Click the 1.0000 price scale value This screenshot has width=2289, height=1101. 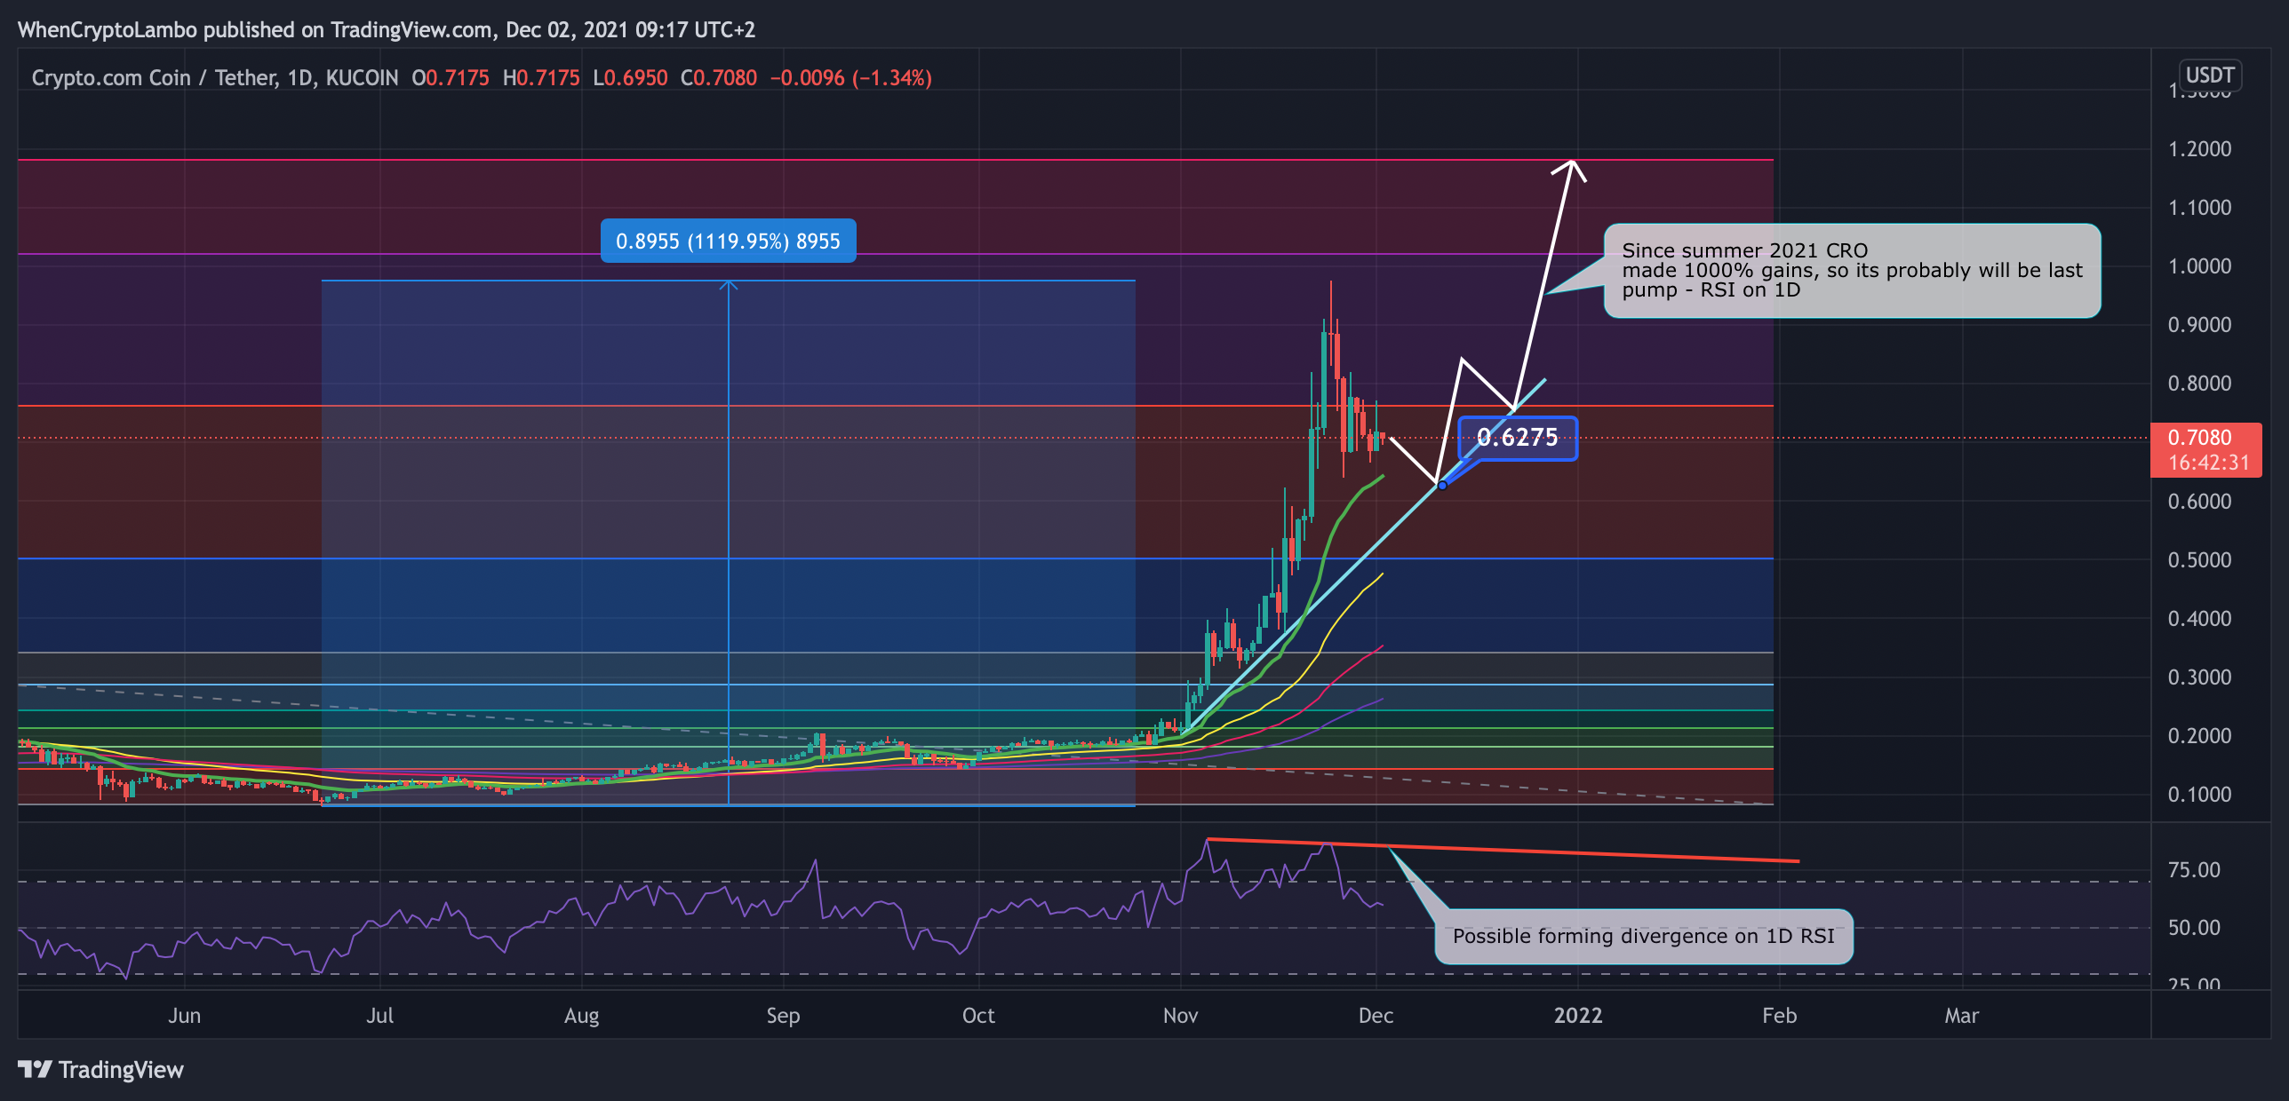tap(2199, 266)
